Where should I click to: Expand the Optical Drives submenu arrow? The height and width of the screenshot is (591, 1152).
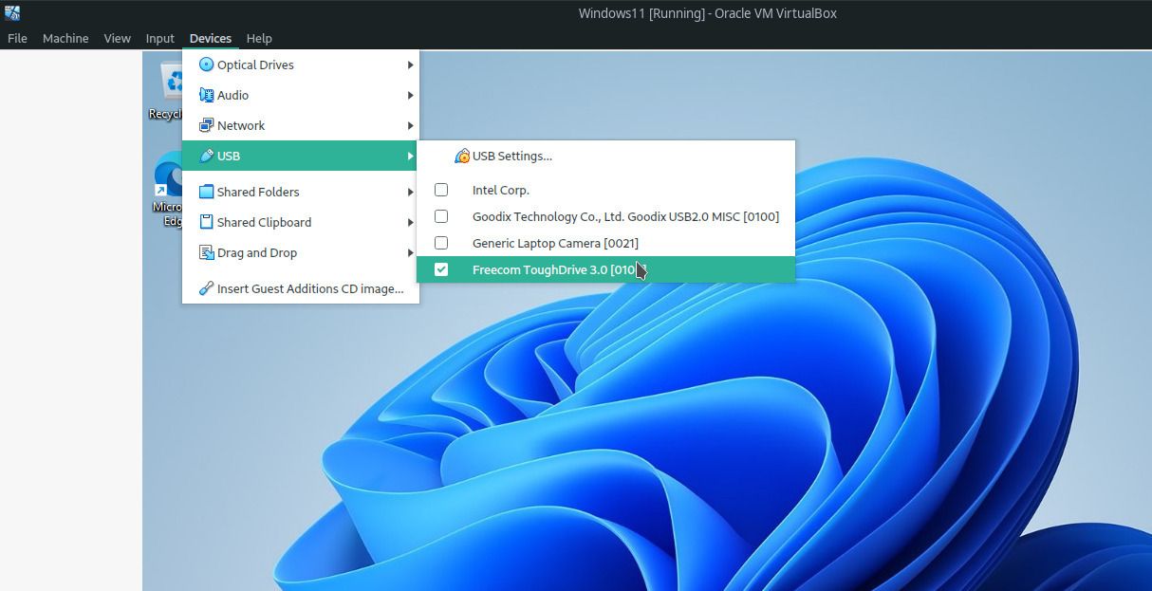(x=410, y=65)
